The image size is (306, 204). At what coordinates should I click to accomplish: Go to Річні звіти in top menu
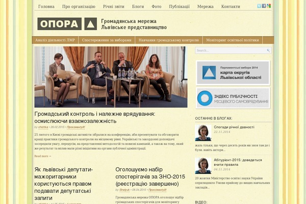(114, 7)
